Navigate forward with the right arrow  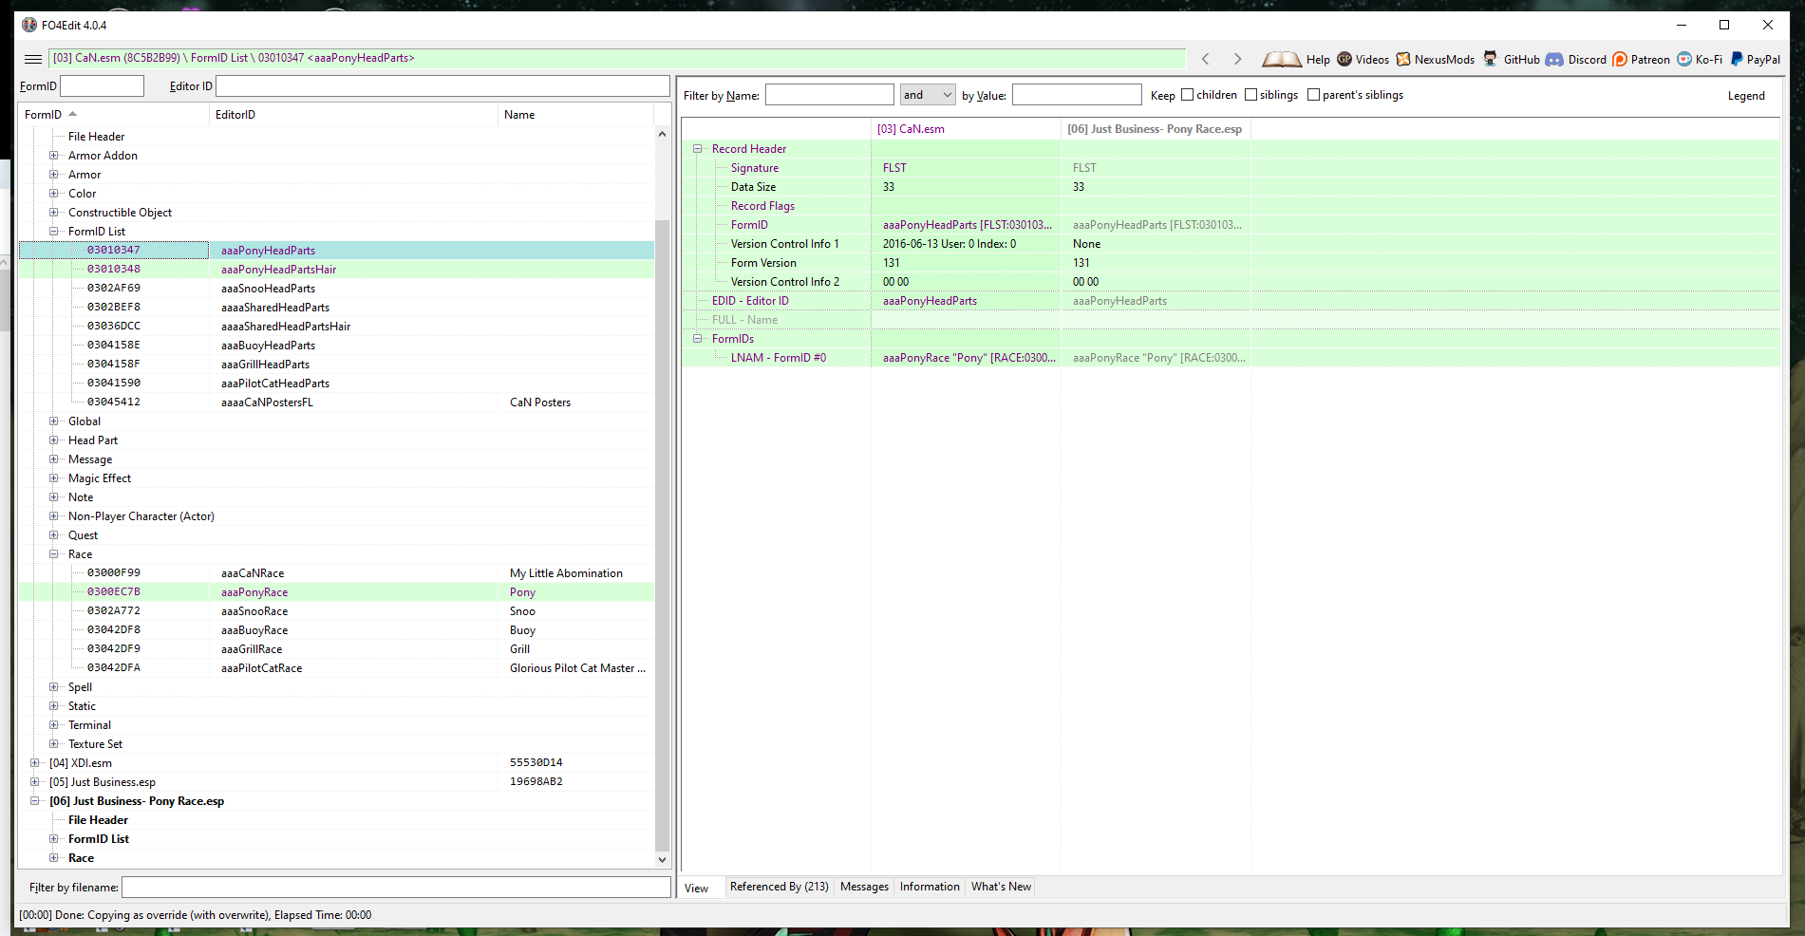point(1237,59)
